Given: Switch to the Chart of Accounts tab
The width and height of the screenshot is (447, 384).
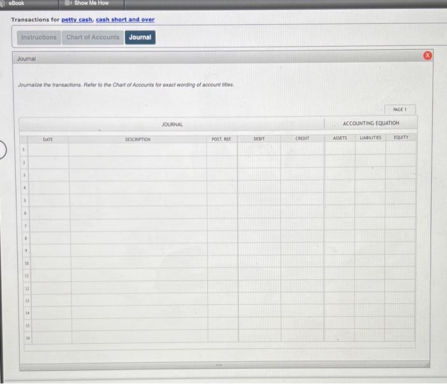Looking at the screenshot, I should pyautogui.click(x=93, y=37).
